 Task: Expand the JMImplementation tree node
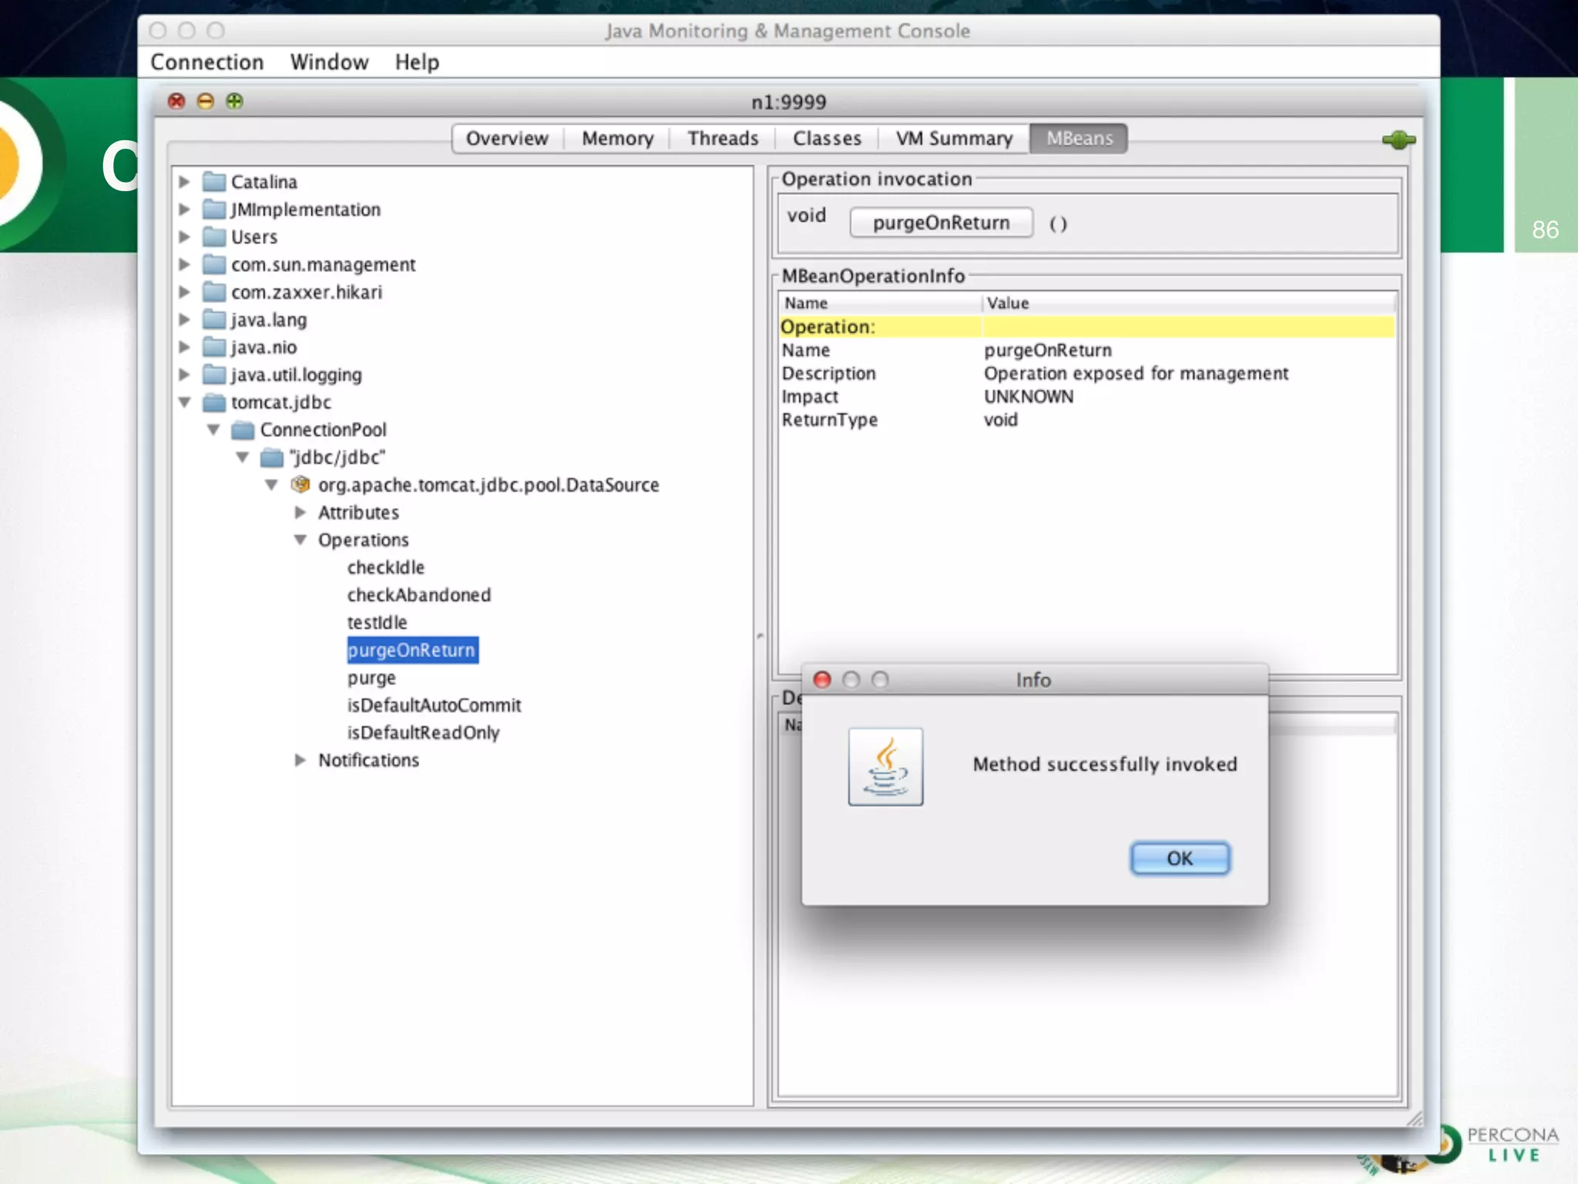tap(184, 209)
